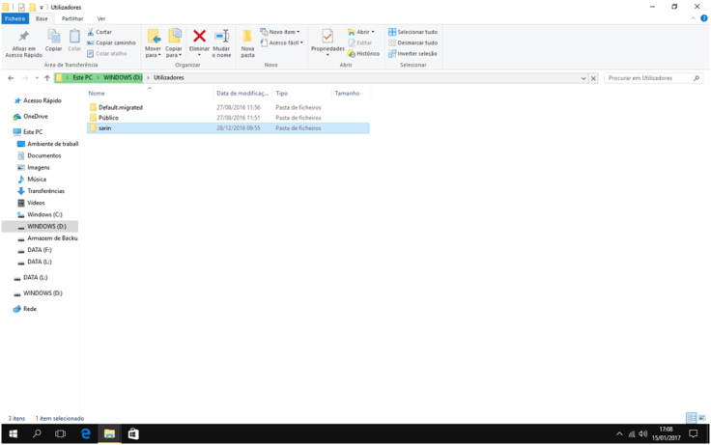Click the red Eliminar X icon

pos(199,37)
